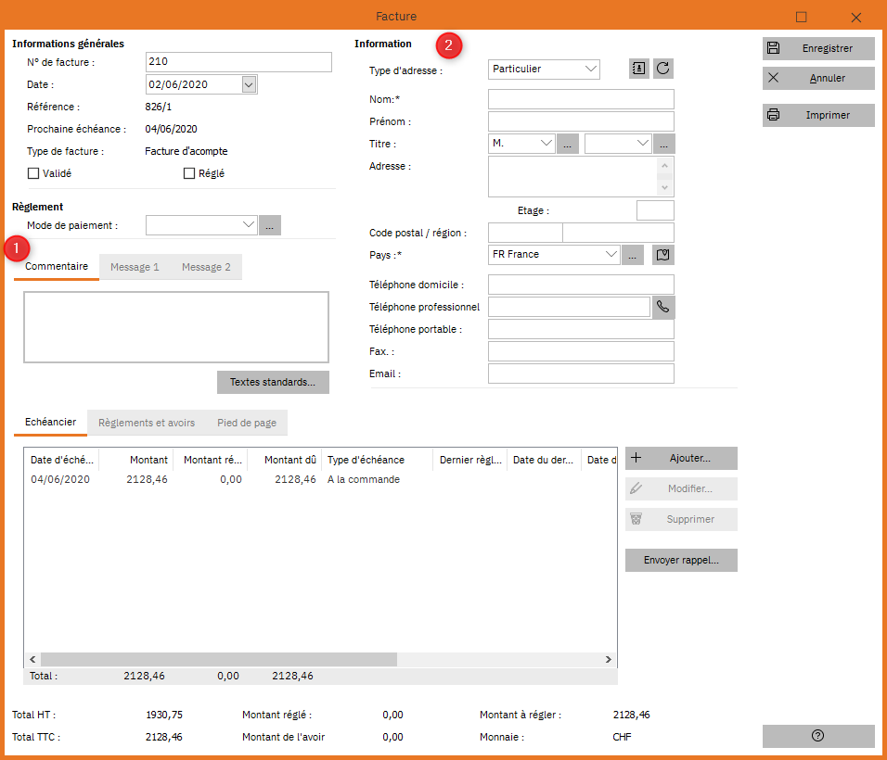The width and height of the screenshot is (887, 760).
Task: Click the refresh address icon
Action: pos(663,69)
